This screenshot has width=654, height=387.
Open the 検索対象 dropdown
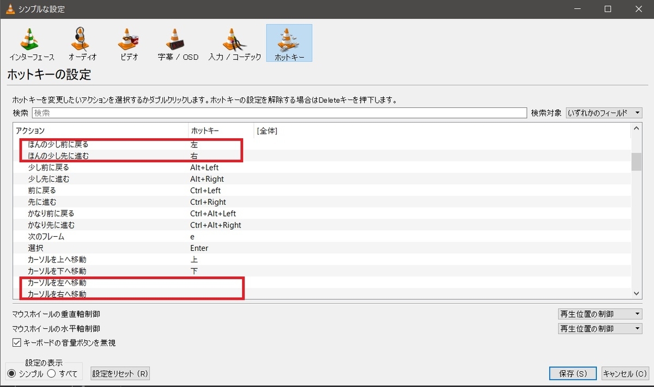(604, 113)
